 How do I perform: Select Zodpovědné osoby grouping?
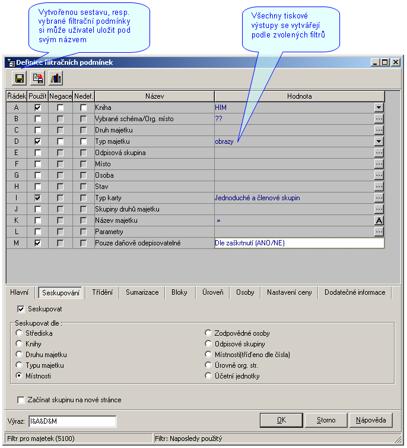208,333
